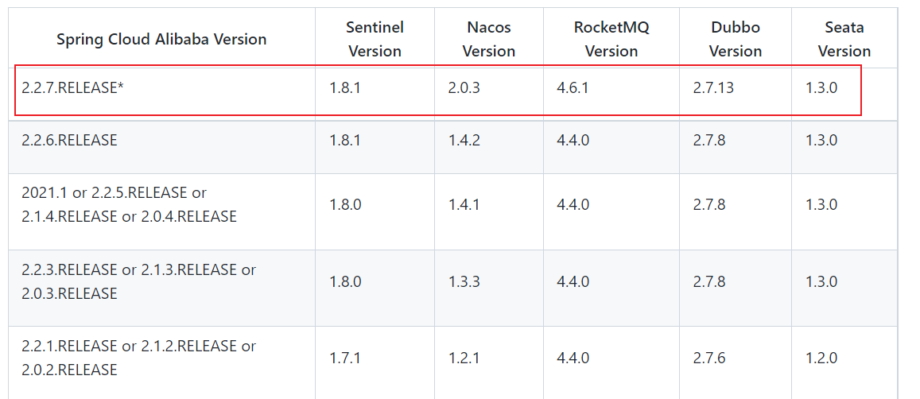
Task: Click the Spring Cloud Alibaba Version header
Action: [161, 39]
